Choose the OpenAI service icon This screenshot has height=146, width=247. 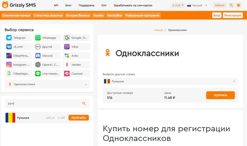(38, 65)
